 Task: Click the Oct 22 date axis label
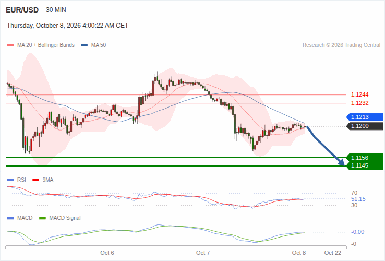coord(333,253)
